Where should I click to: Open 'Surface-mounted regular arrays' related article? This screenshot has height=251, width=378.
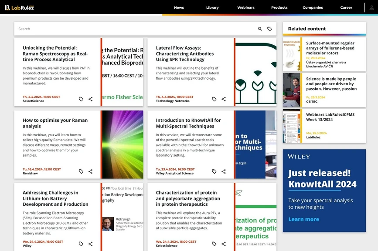[330, 48]
